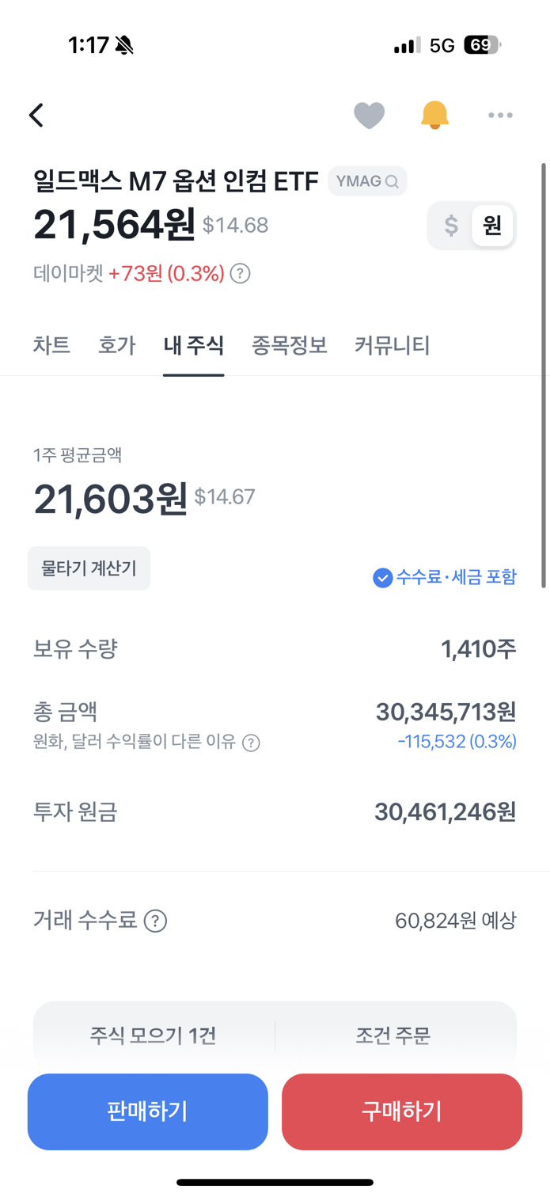
Task: Open price alerts via the bell icon
Action: 434,115
